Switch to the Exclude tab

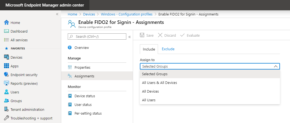tap(168, 49)
